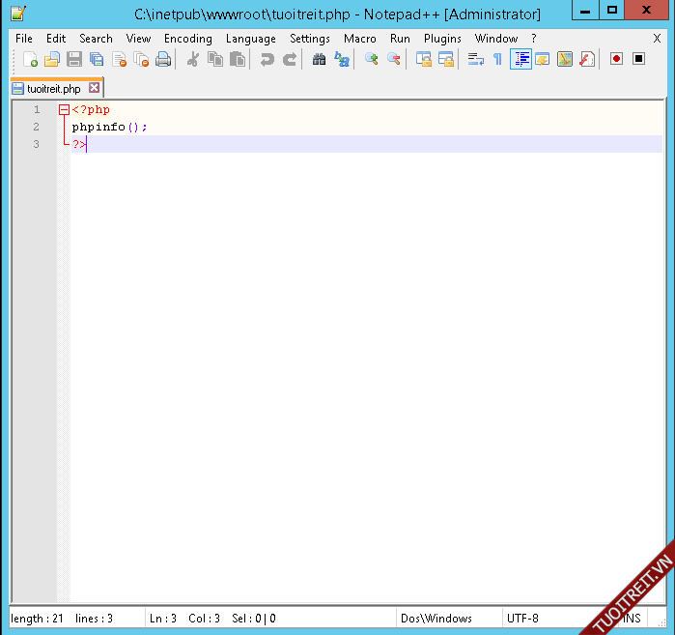This screenshot has height=635, width=675.
Task: Close the tuoitreit.php tab with its X
Action: click(94, 88)
